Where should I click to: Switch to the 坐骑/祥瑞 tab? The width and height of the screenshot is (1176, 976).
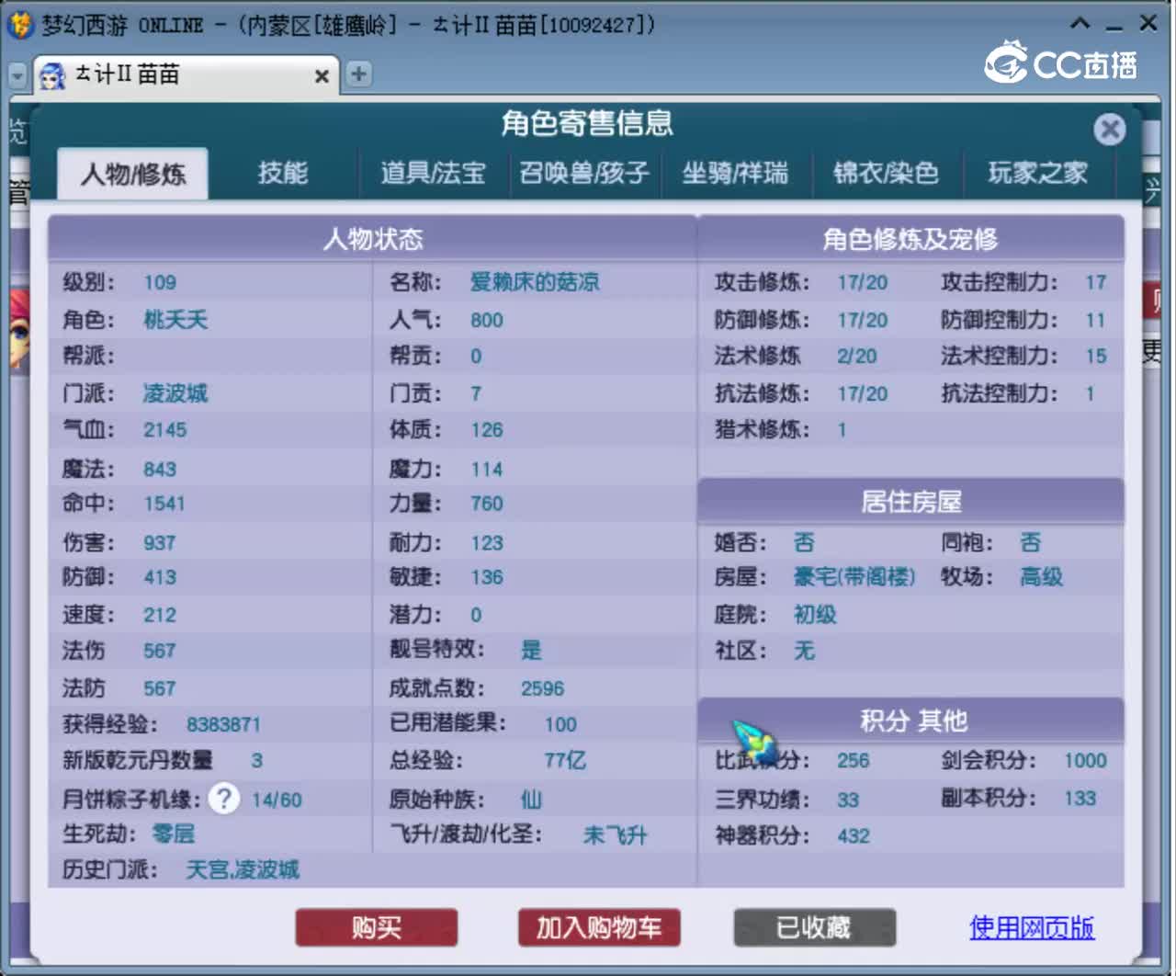pyautogui.click(x=738, y=173)
